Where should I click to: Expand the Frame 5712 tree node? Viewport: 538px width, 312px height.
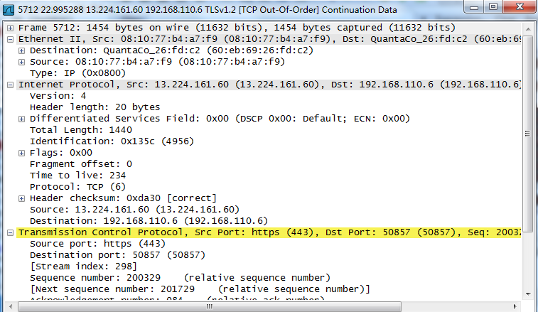click(10, 27)
